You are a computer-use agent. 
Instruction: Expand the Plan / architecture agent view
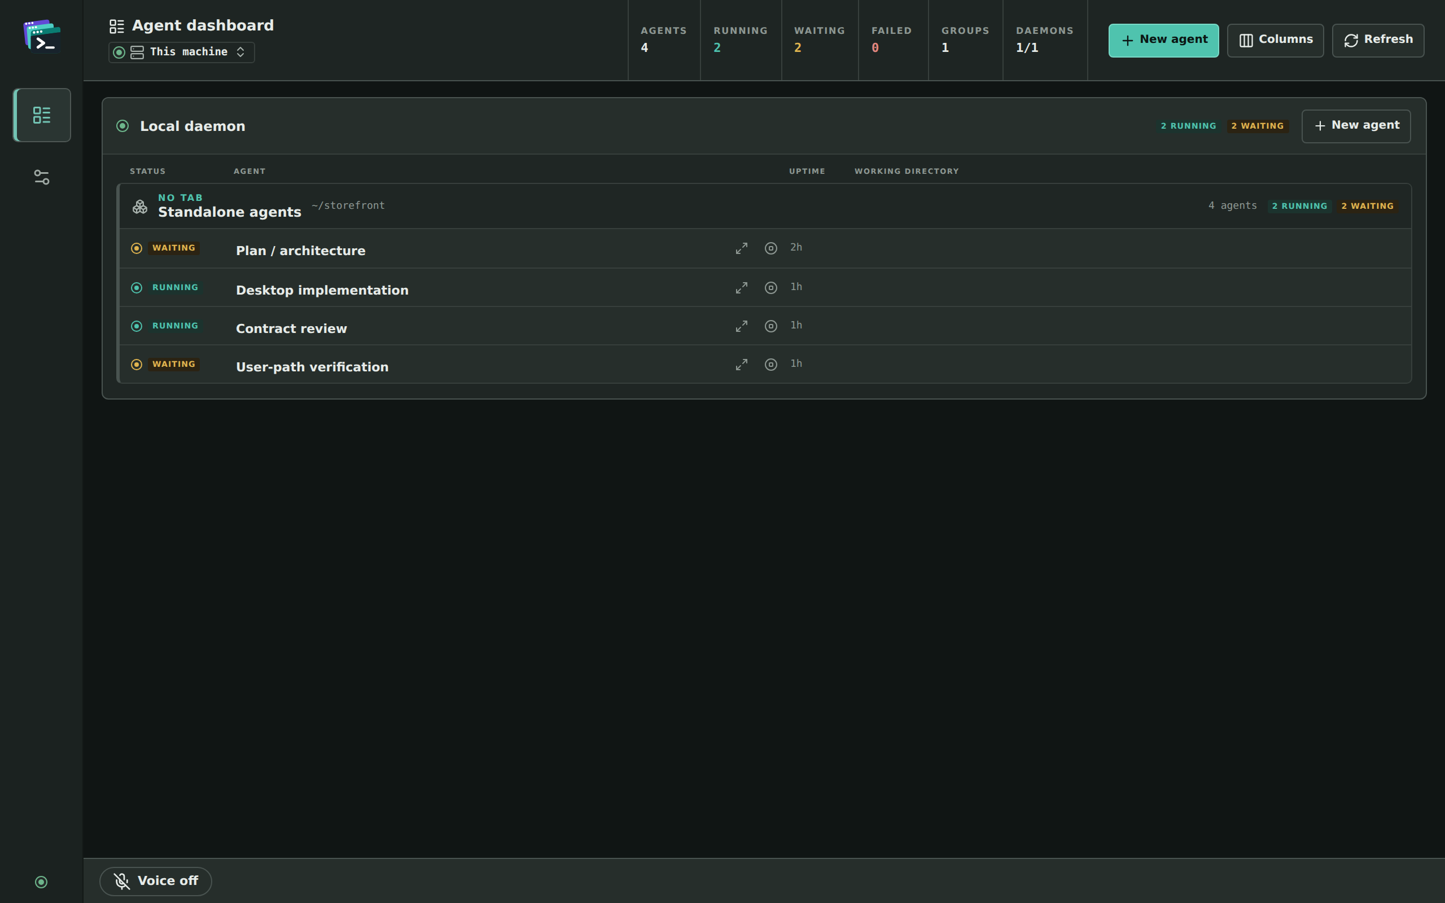(x=742, y=248)
